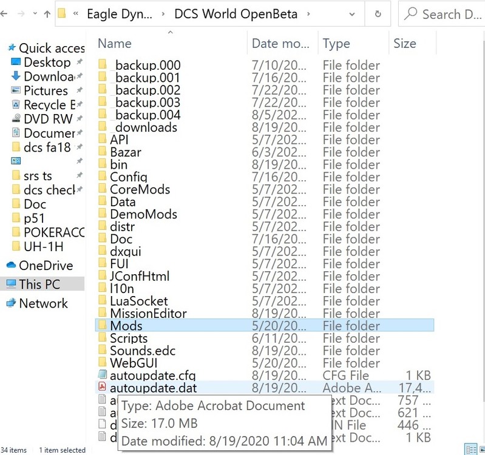Click the _backup.004 folder icon
485x455 pixels.
(103, 114)
